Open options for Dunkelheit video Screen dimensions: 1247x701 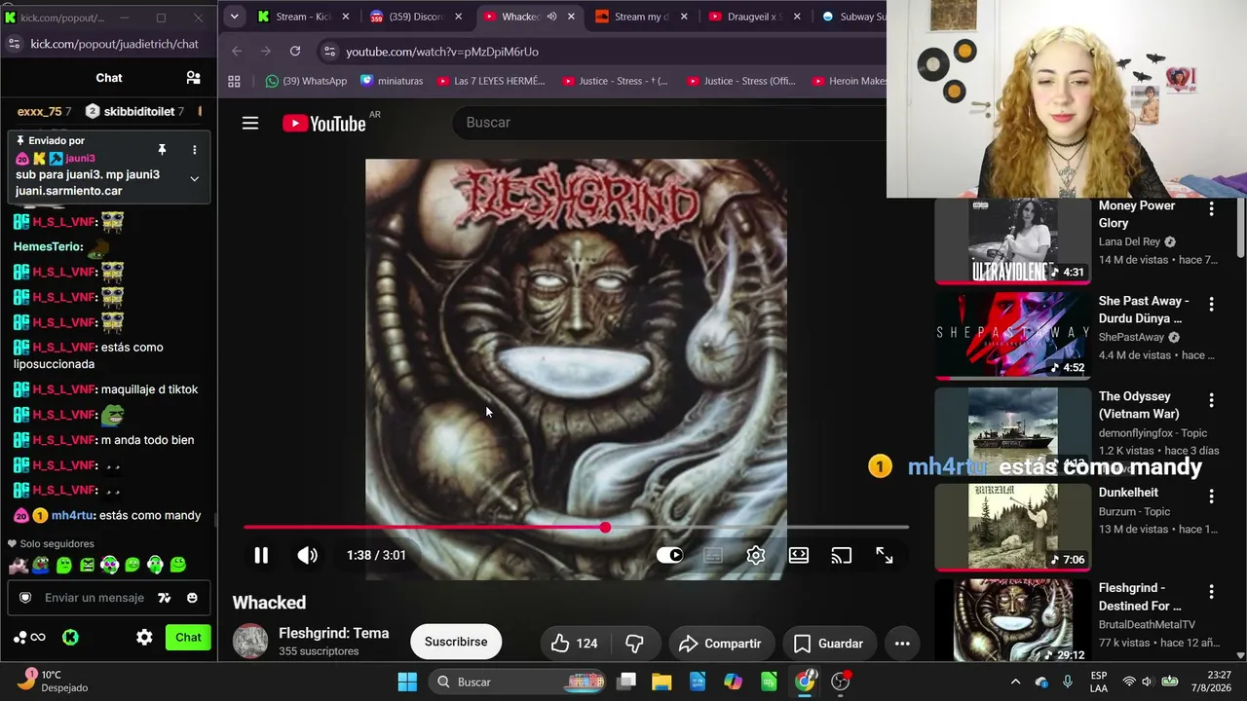tap(1211, 496)
